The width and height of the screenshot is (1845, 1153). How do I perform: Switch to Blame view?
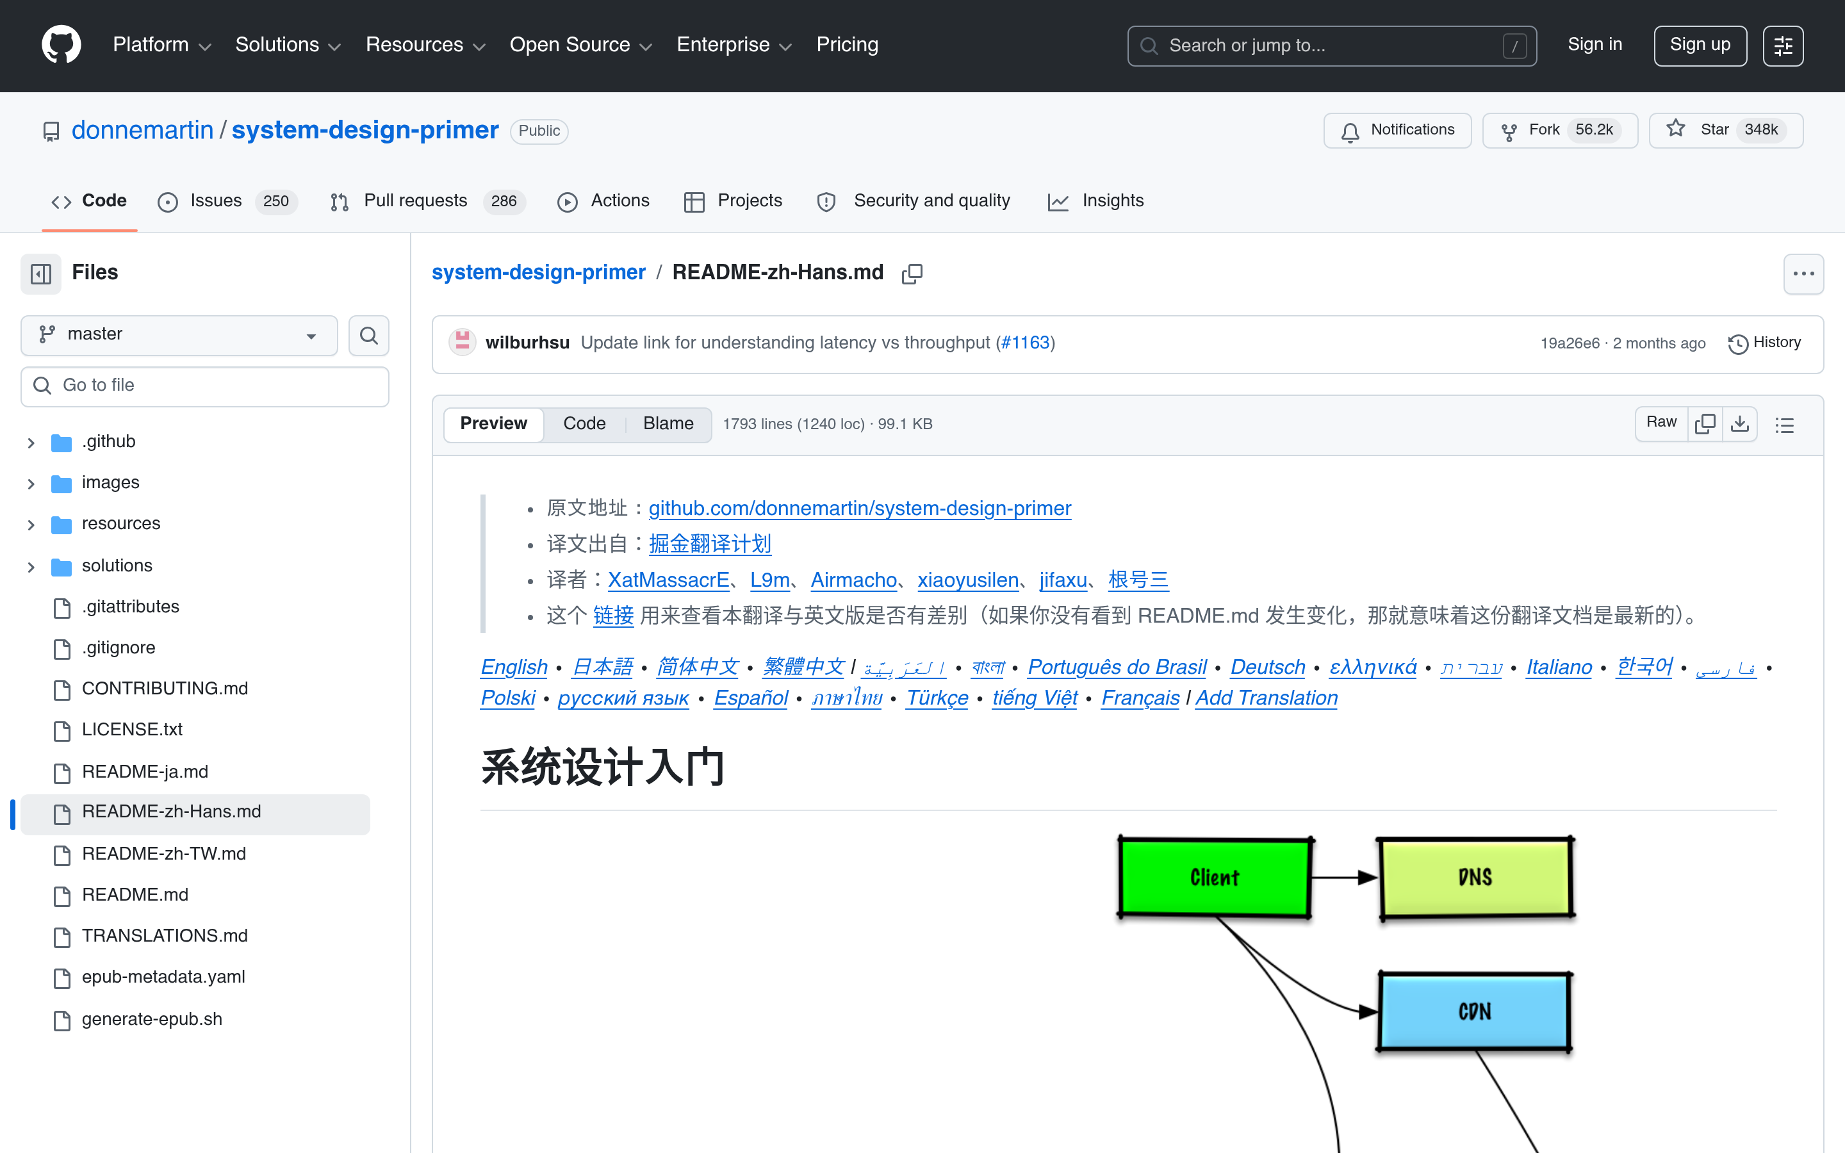[668, 424]
